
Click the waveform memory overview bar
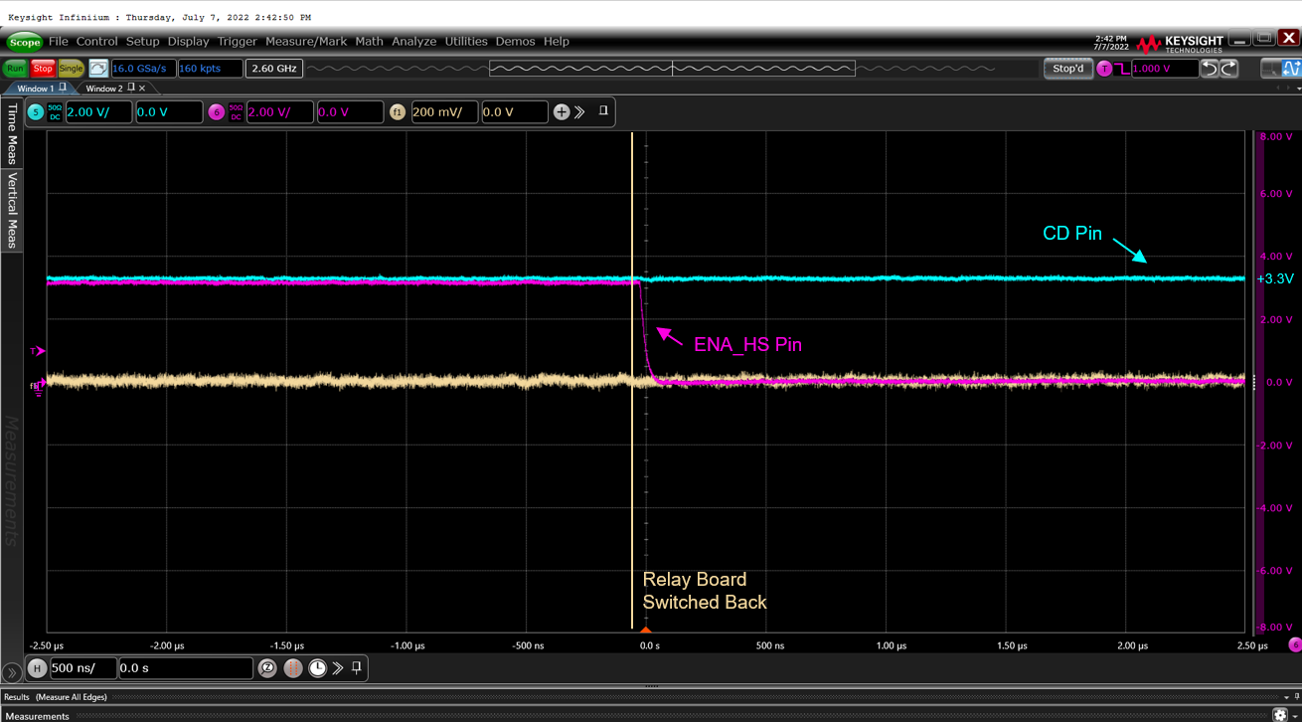[x=672, y=69]
